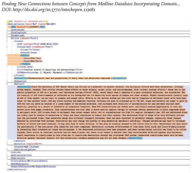Viewport: 192px width, 173px height.
Task: Click the MedlineCitation opening tag
Action: tap(32, 24)
